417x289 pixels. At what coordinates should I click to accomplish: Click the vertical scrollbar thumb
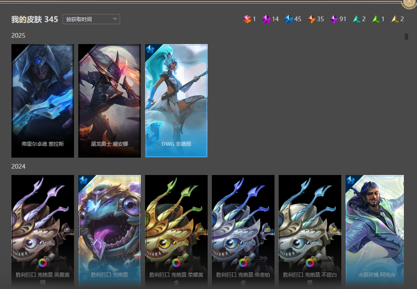[x=406, y=36]
